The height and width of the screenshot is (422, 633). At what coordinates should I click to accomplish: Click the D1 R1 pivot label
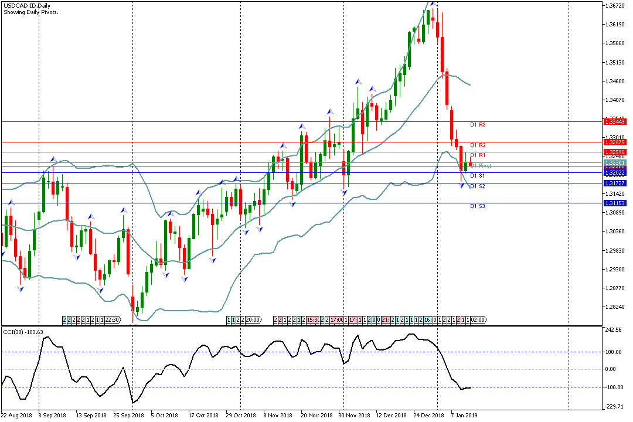pyautogui.click(x=478, y=155)
